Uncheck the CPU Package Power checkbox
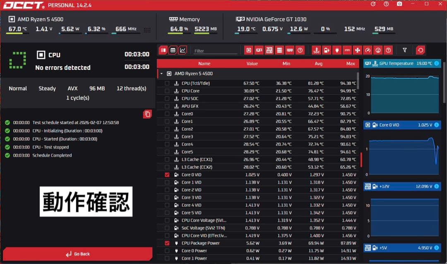Viewport: 447px width, 264px height. point(167,243)
